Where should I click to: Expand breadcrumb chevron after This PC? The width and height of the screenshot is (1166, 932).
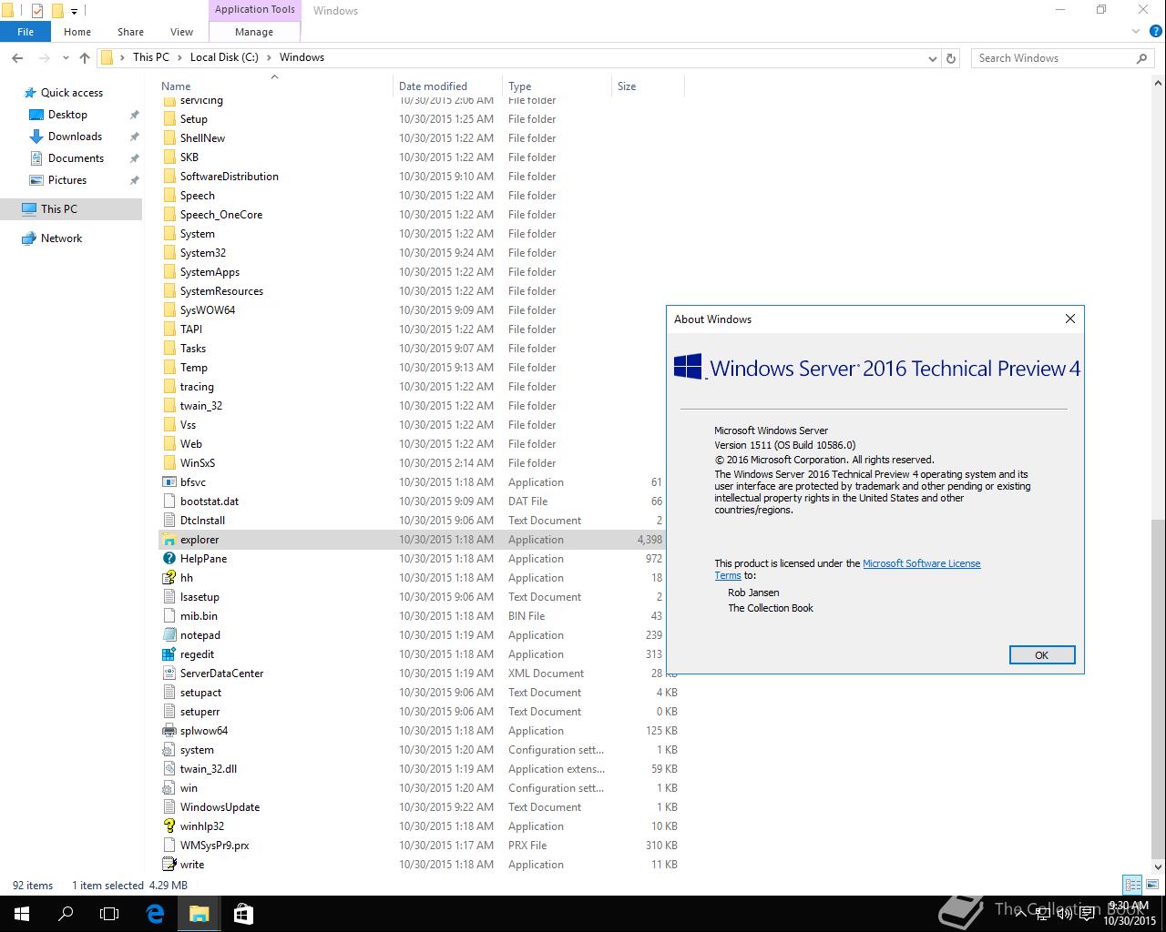pos(179,57)
